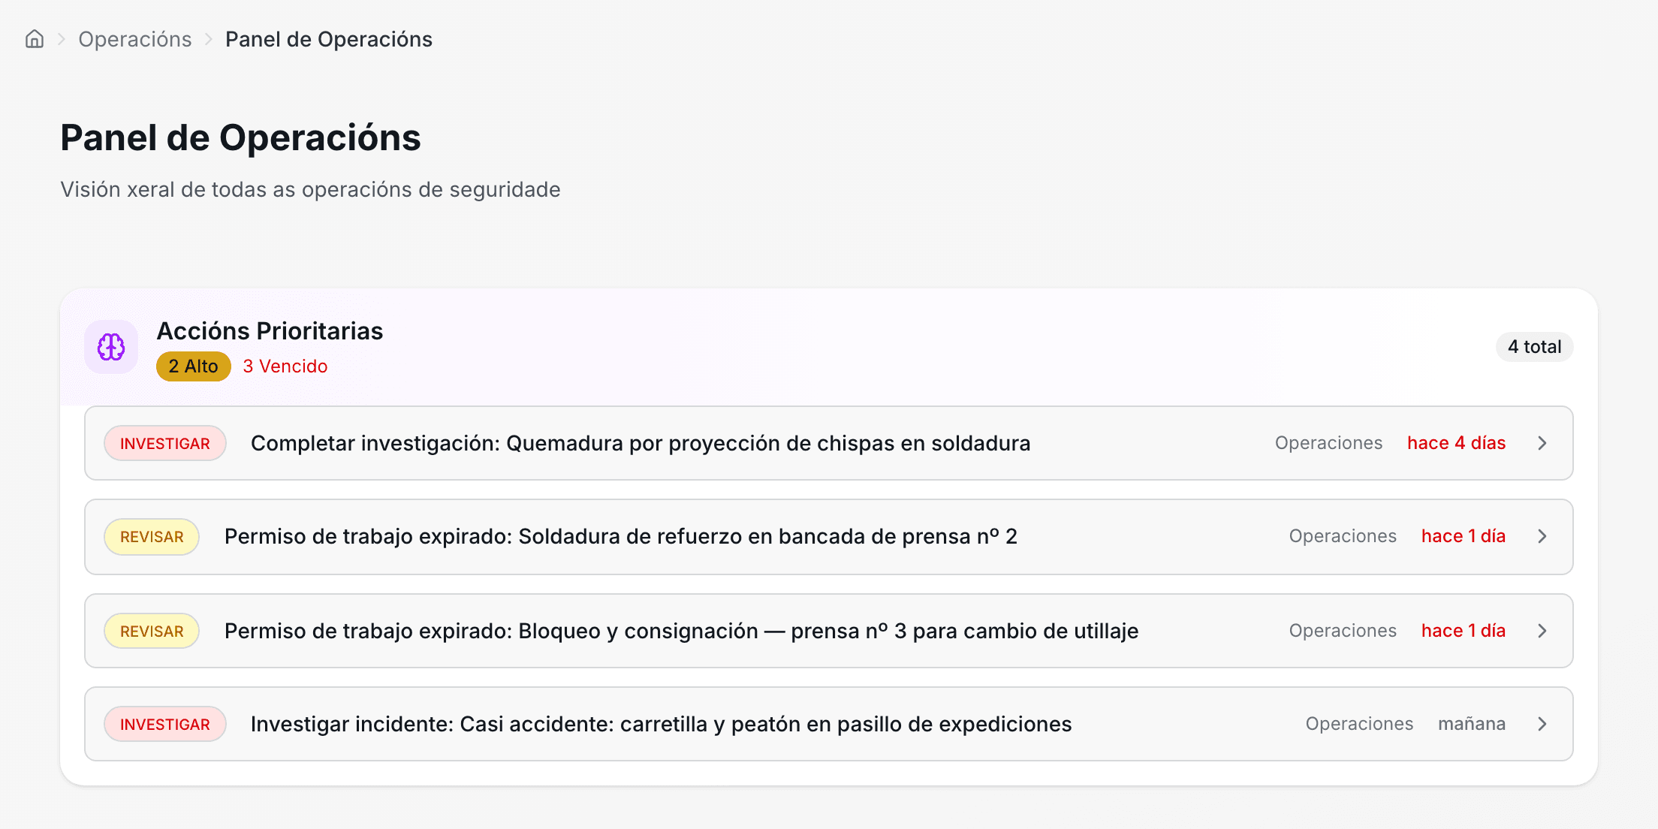
Task: Click hace 4 días overdue date
Action: point(1457,443)
